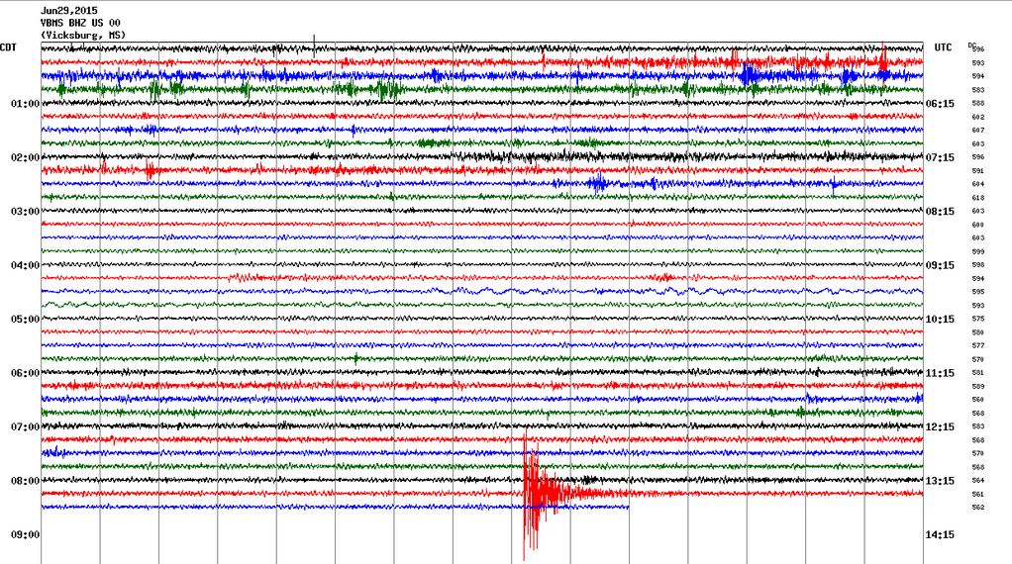Click the 04:00 CDT time label
The width and height of the screenshot is (1012, 564).
tap(25, 265)
